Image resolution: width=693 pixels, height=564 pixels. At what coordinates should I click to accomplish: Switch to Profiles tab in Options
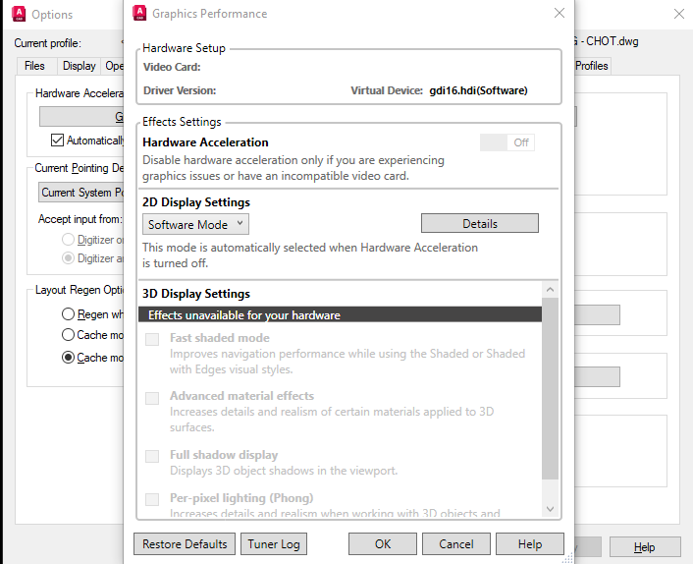(592, 66)
